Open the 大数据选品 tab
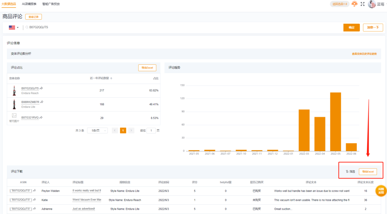This screenshot has height=214, width=387. 9,4
